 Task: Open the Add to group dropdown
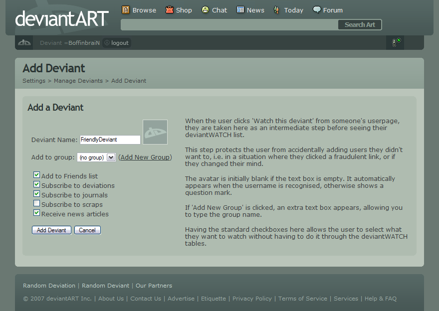(96, 157)
